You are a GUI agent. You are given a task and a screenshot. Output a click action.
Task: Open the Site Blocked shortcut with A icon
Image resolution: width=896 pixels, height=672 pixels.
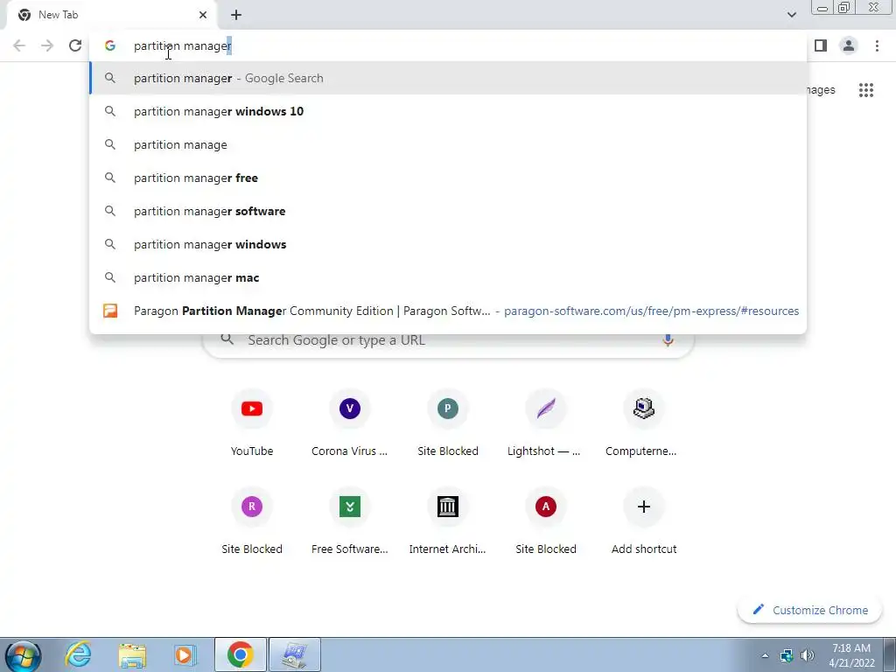pos(546,521)
